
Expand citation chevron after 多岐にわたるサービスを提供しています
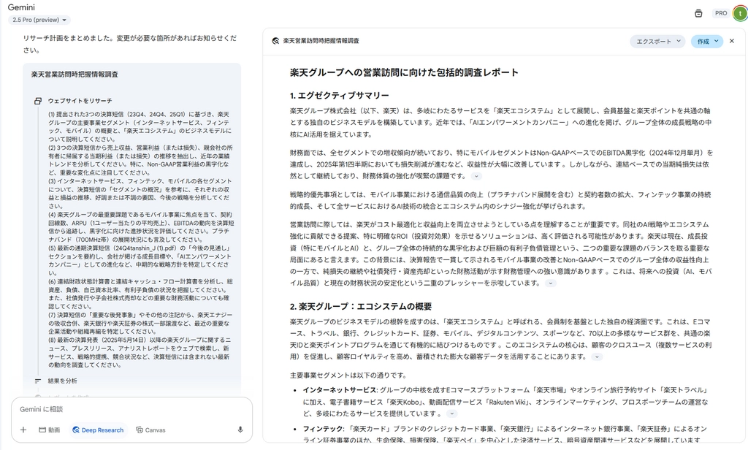click(451, 413)
